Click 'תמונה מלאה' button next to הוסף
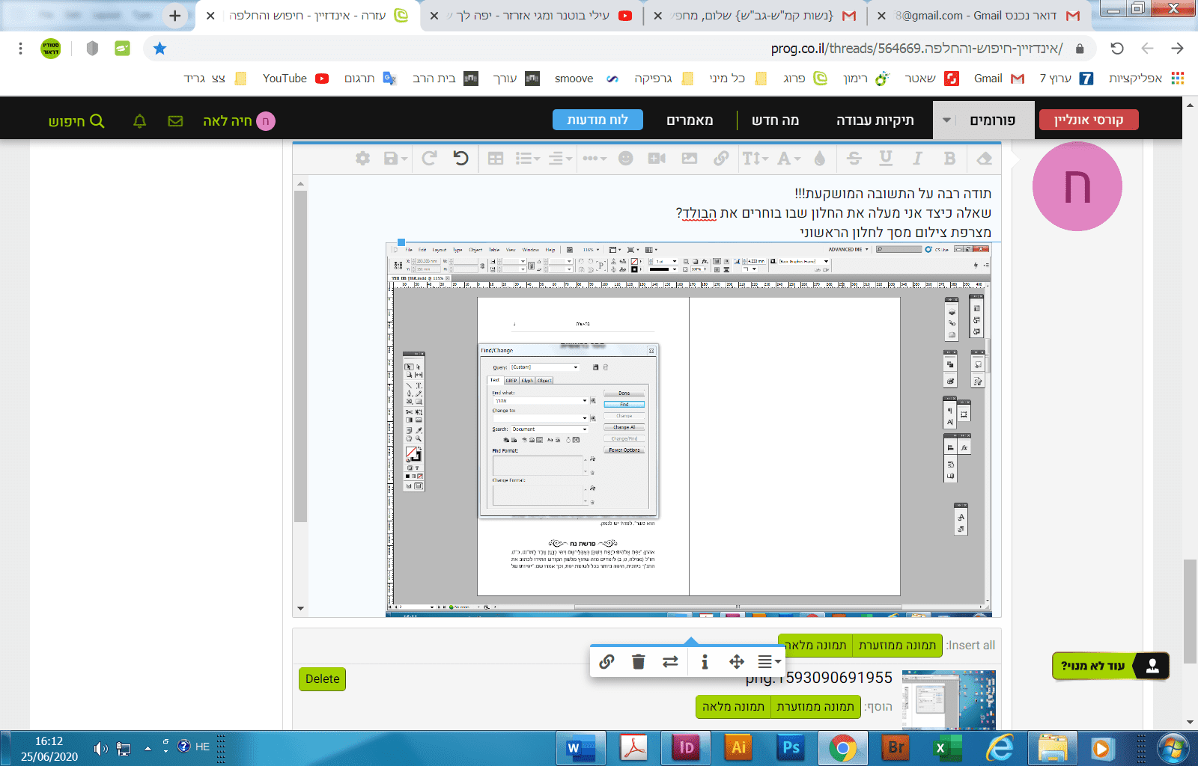 [733, 706]
